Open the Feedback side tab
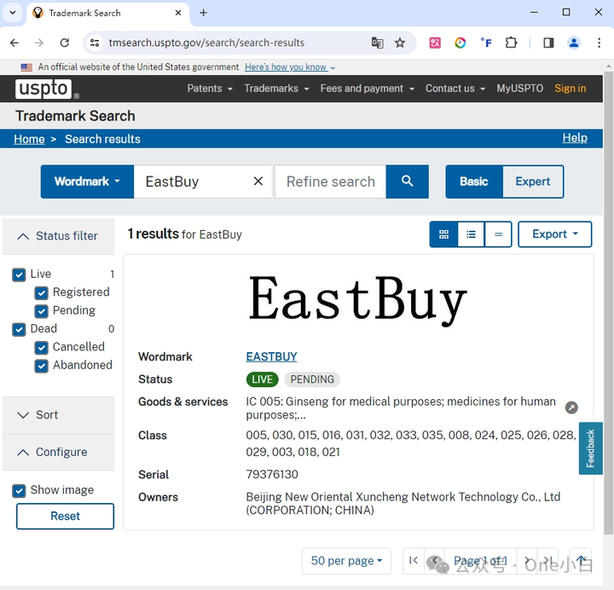This screenshot has height=590, width=614. click(x=590, y=448)
